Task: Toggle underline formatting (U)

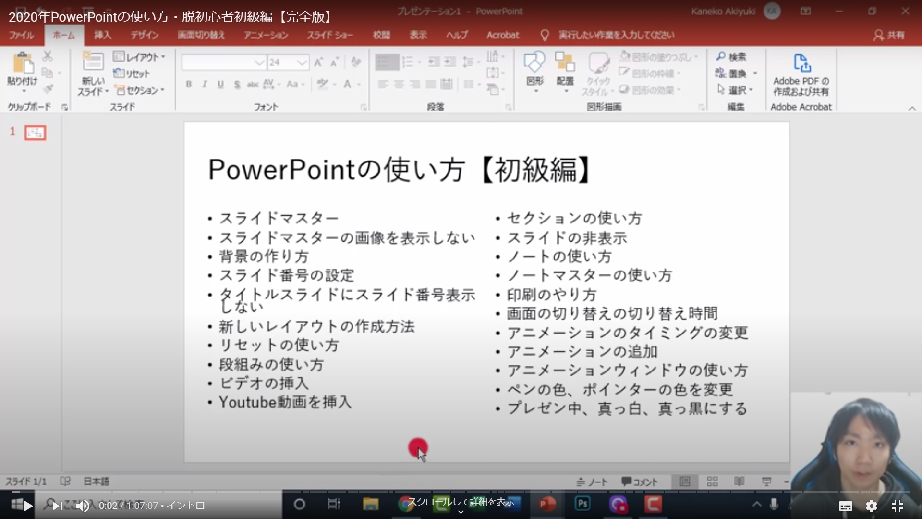Action: (220, 85)
